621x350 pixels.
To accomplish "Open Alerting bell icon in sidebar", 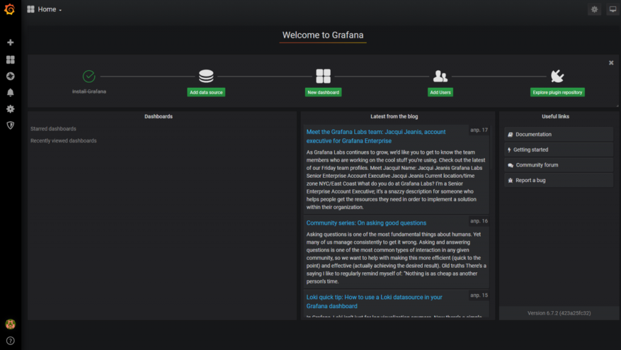I will [x=10, y=92].
